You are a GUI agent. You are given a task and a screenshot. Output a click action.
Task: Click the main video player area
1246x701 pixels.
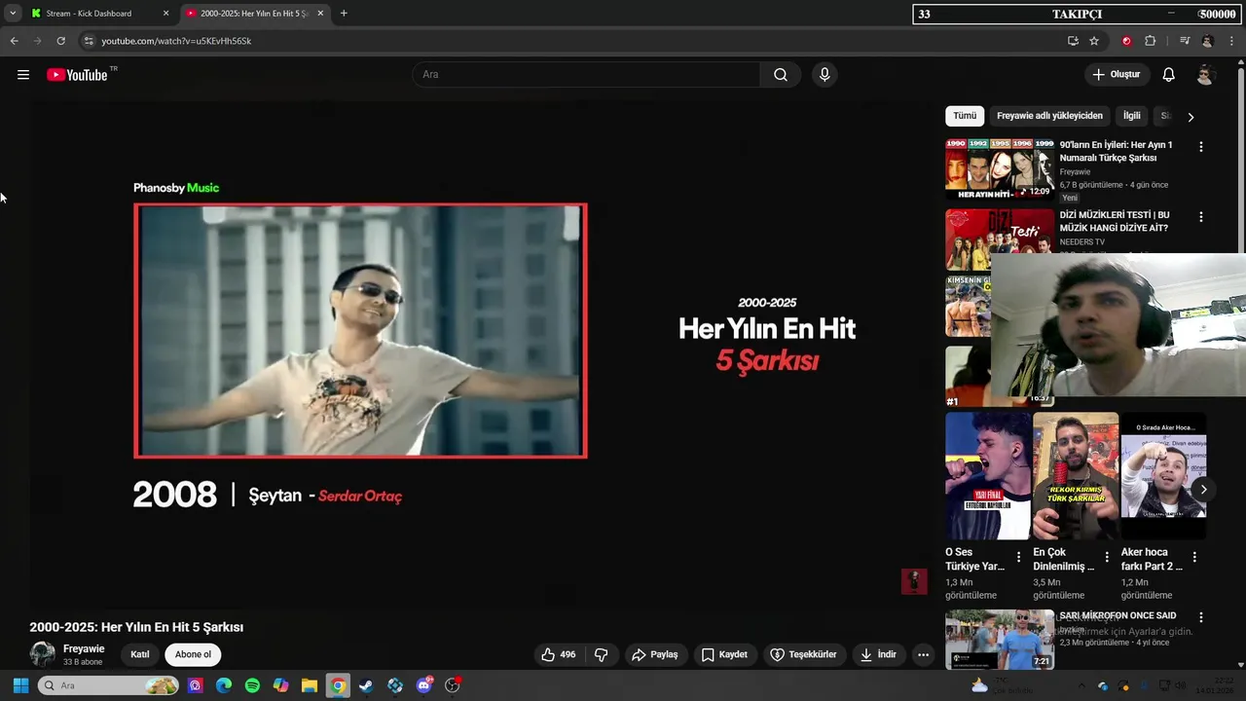[482, 356]
